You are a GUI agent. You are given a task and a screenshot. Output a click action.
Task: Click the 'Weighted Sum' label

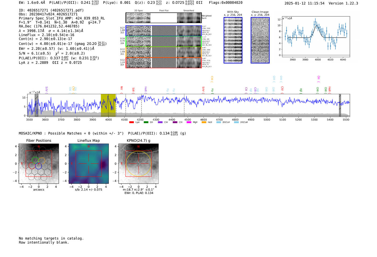coord(207,17)
